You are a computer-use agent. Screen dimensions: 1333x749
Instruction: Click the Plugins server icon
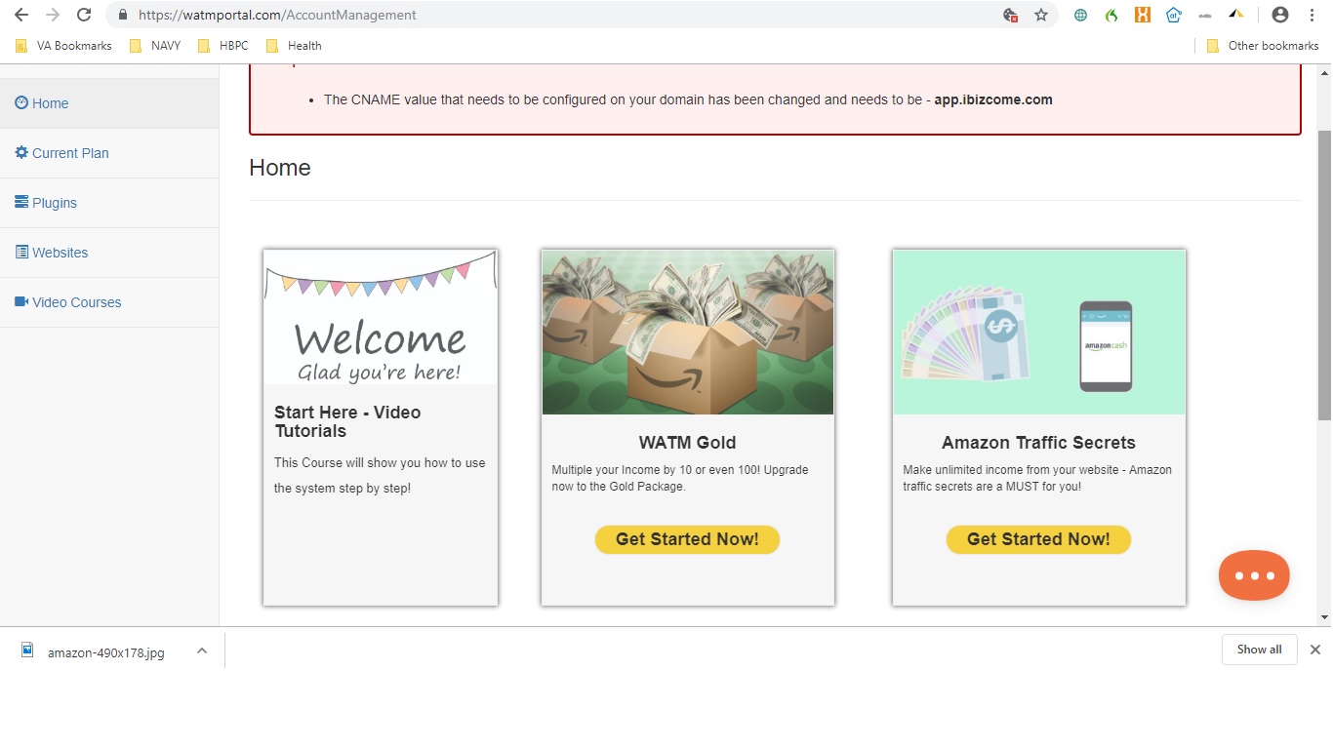21,202
